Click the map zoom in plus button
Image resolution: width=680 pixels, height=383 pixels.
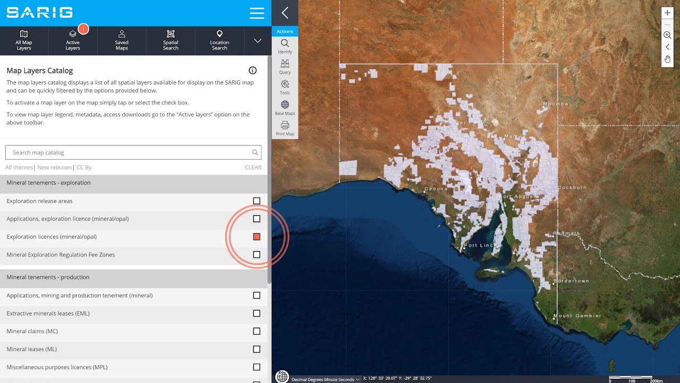(x=667, y=13)
